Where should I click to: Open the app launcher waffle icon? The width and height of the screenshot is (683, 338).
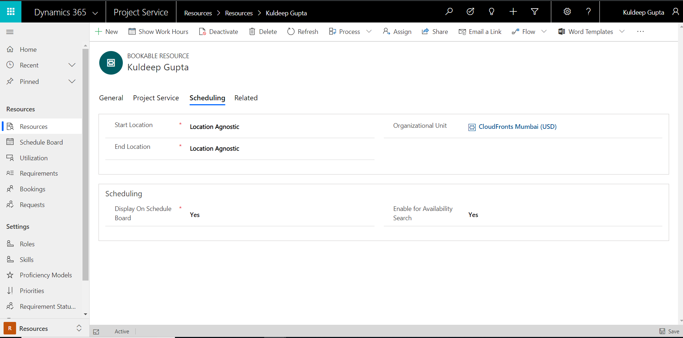[11, 12]
